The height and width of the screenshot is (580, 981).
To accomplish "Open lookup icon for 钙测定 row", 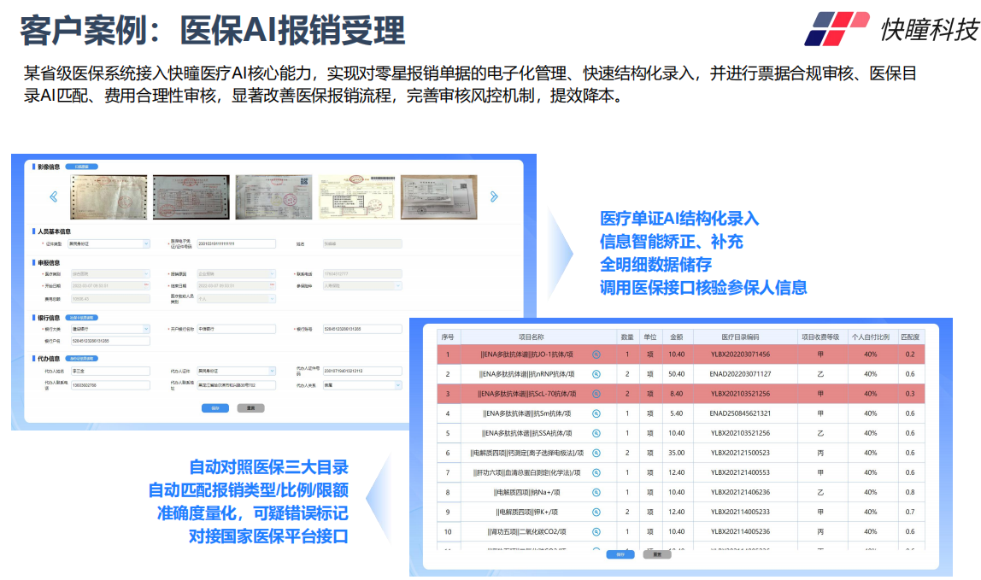I will point(596,453).
